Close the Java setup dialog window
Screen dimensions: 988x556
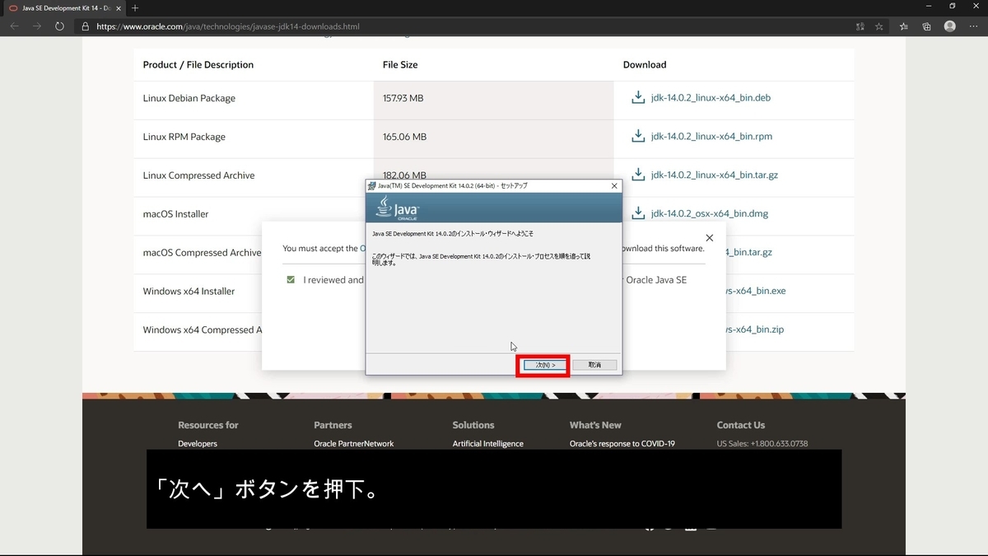[613, 186]
